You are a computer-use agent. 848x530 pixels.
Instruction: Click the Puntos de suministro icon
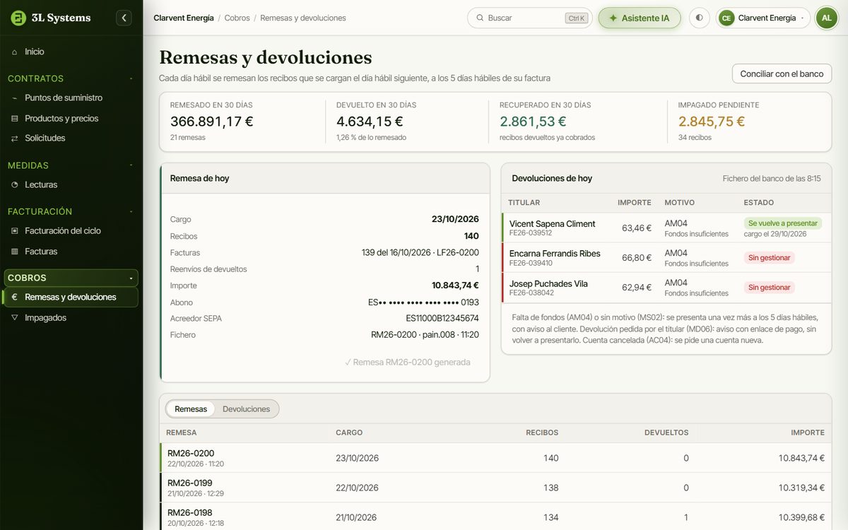tap(15, 98)
